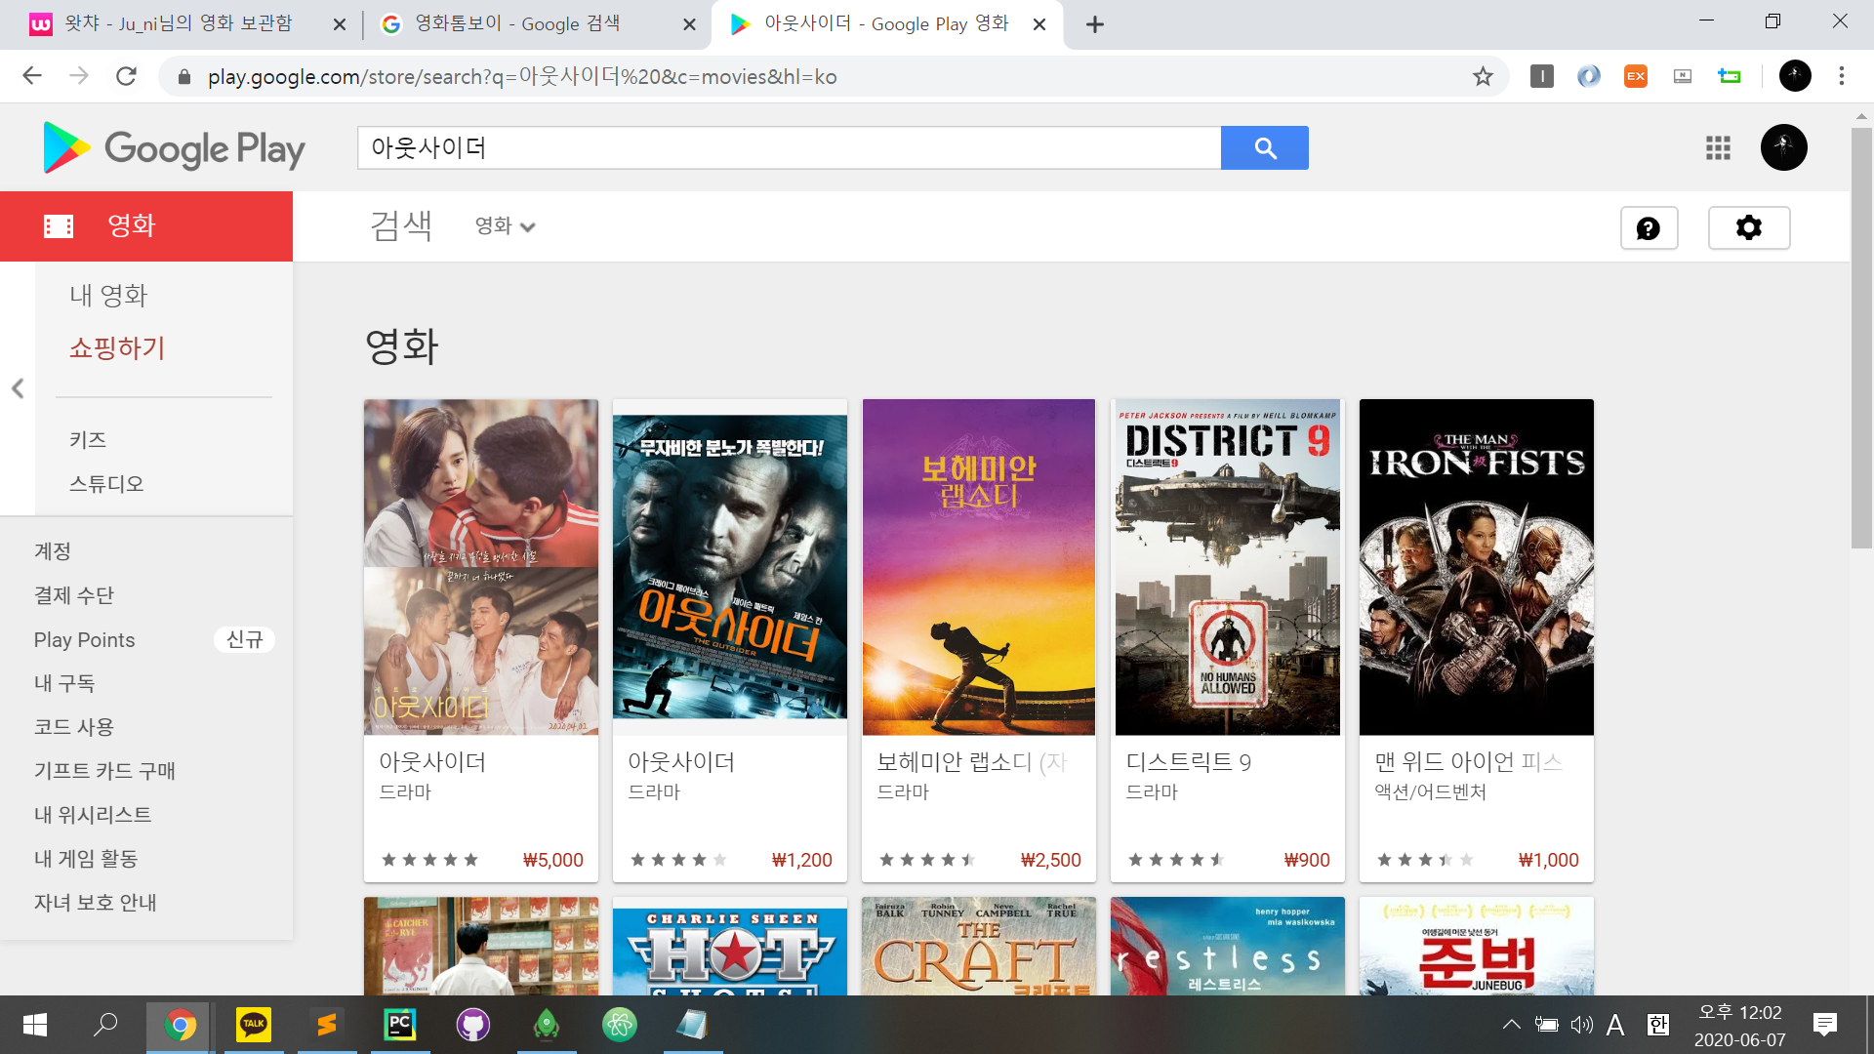Open settings gear in Play header
This screenshot has height=1054, width=1874.
1748,228
